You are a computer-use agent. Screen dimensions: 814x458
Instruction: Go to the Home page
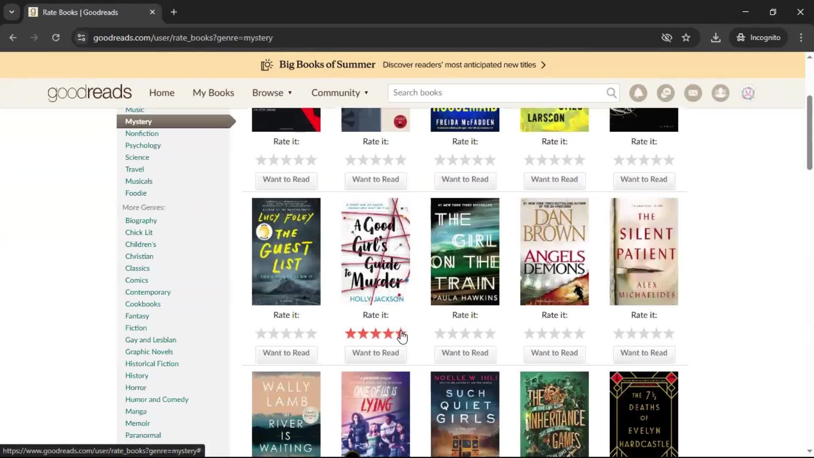click(162, 92)
